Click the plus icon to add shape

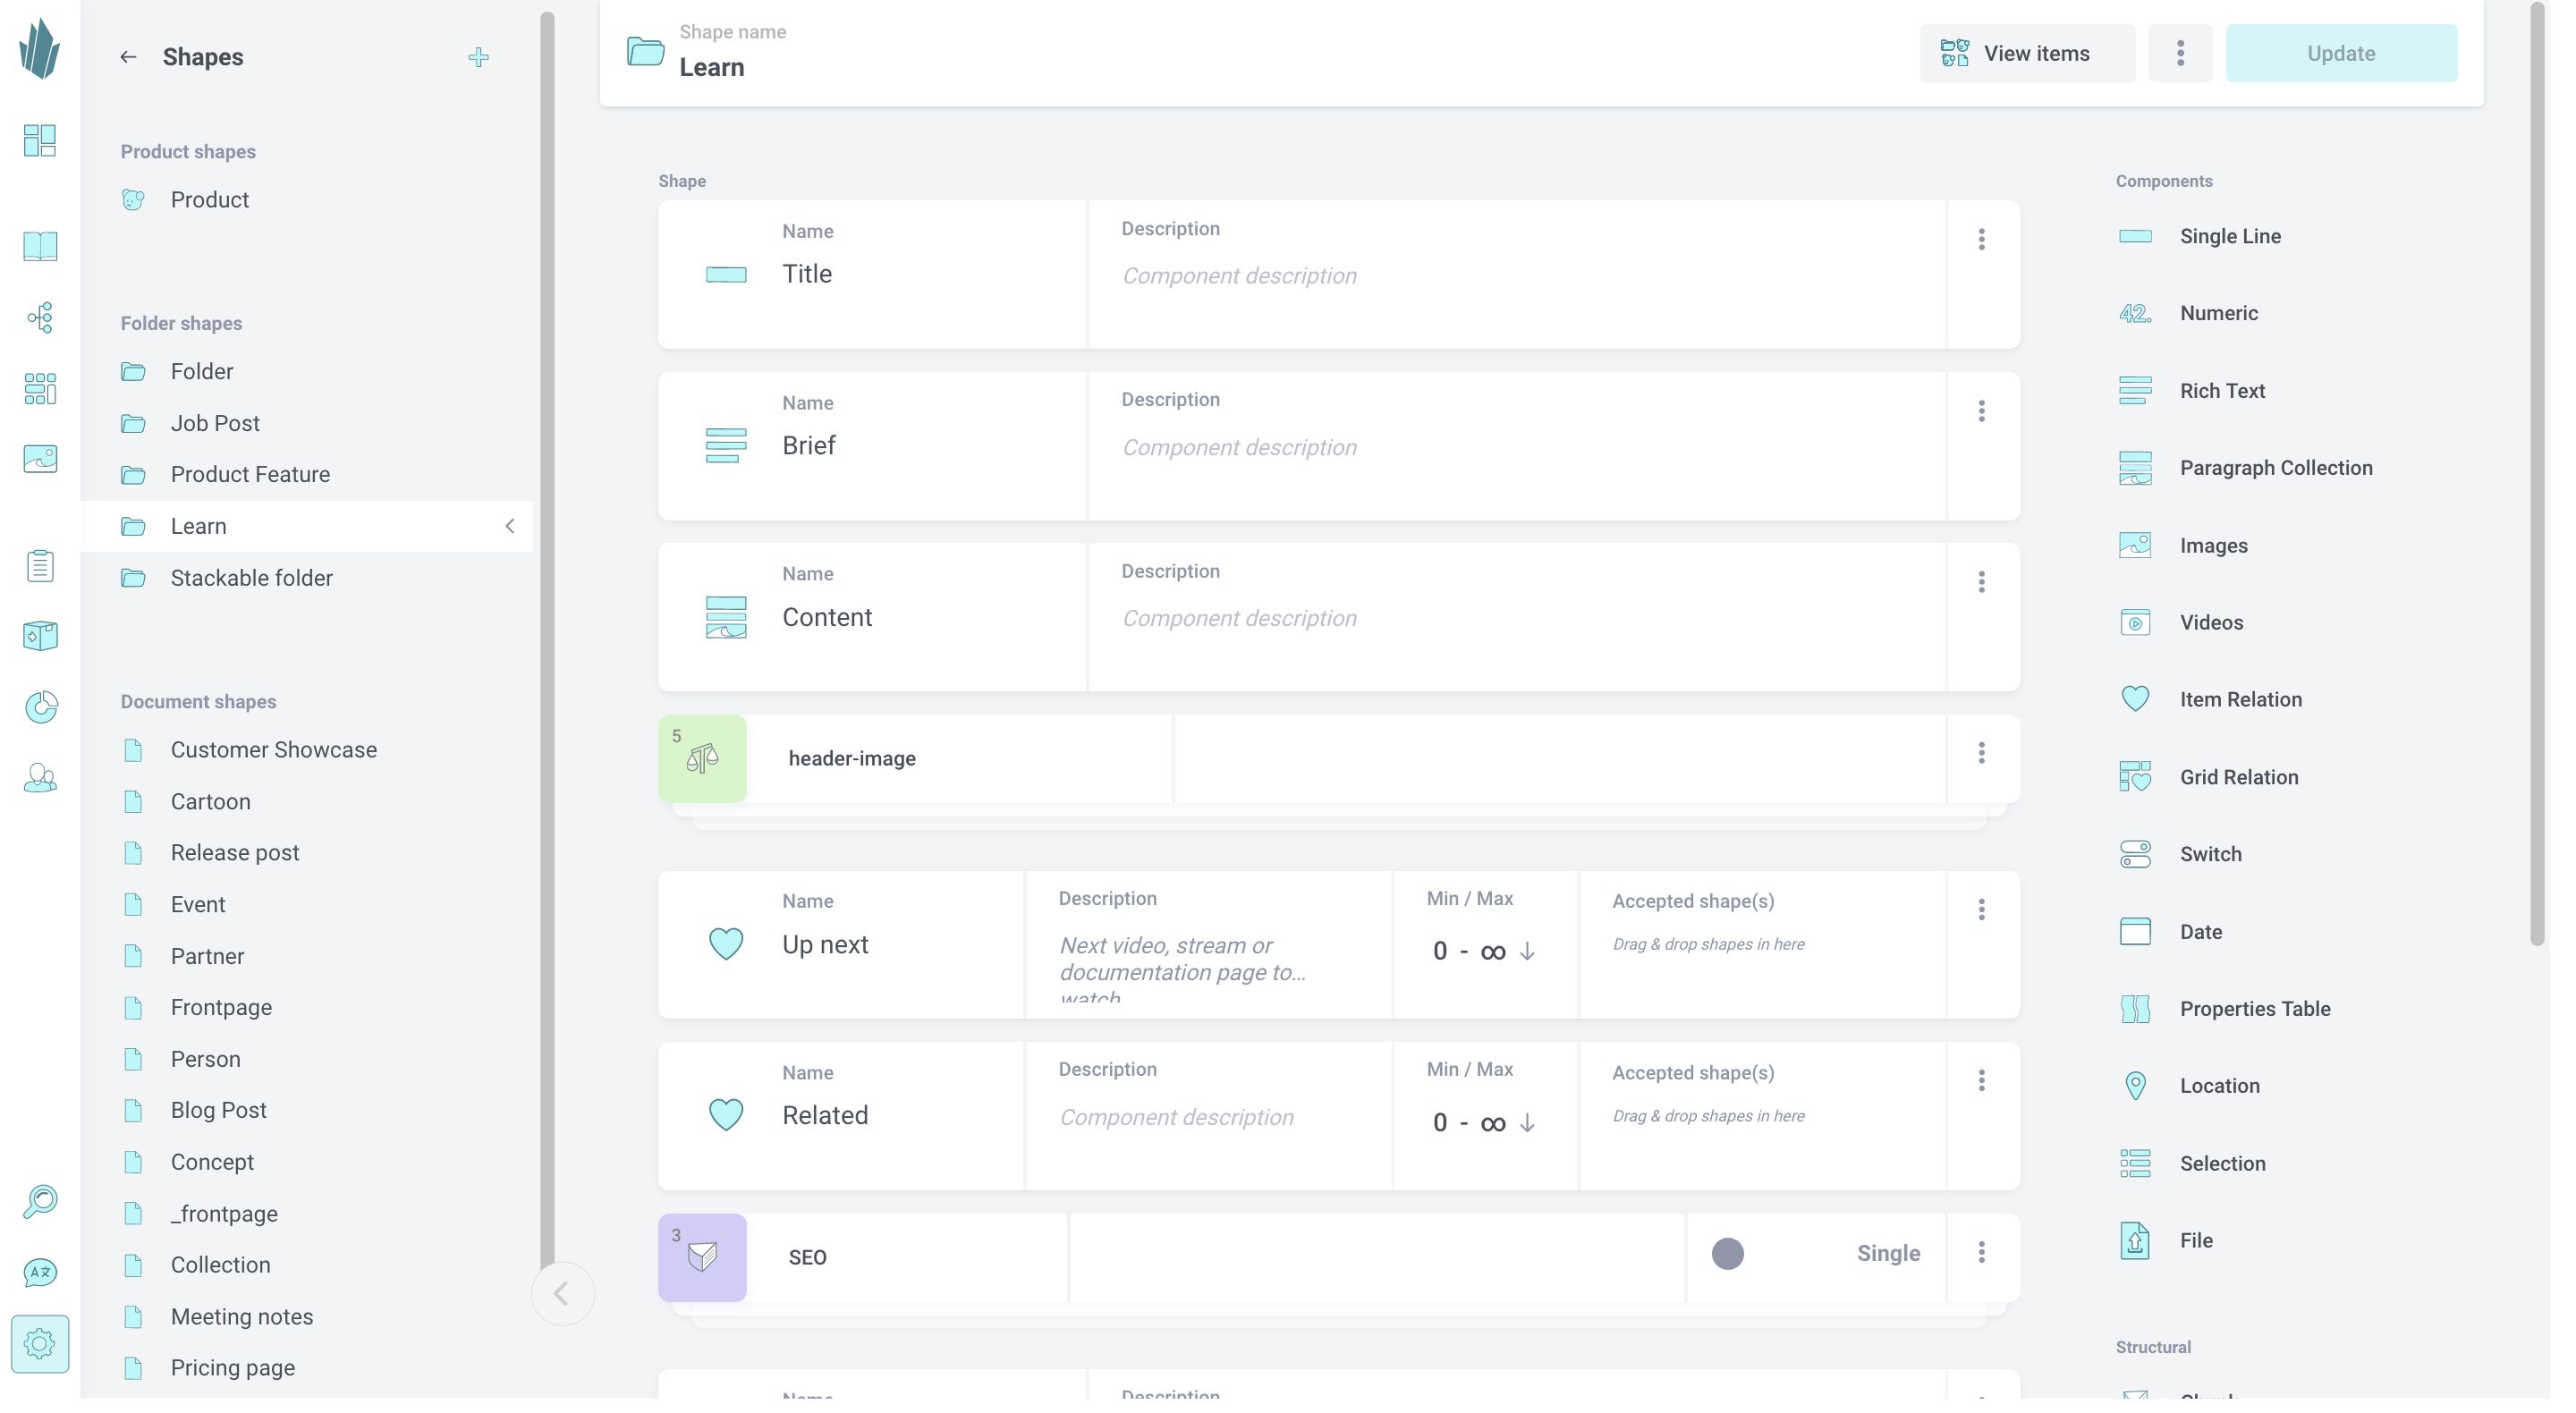[x=478, y=57]
